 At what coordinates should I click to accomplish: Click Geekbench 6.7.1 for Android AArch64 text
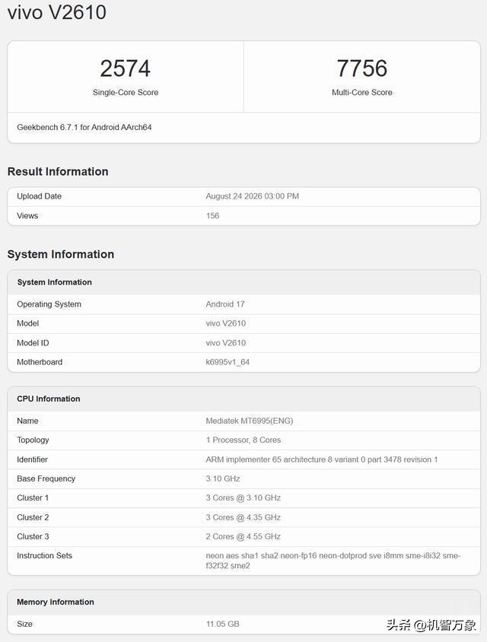pyautogui.click(x=84, y=127)
